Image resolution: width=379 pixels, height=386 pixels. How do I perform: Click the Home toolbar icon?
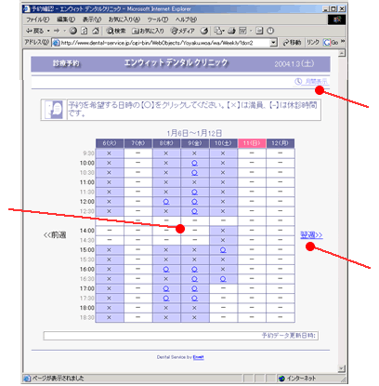(x=96, y=31)
